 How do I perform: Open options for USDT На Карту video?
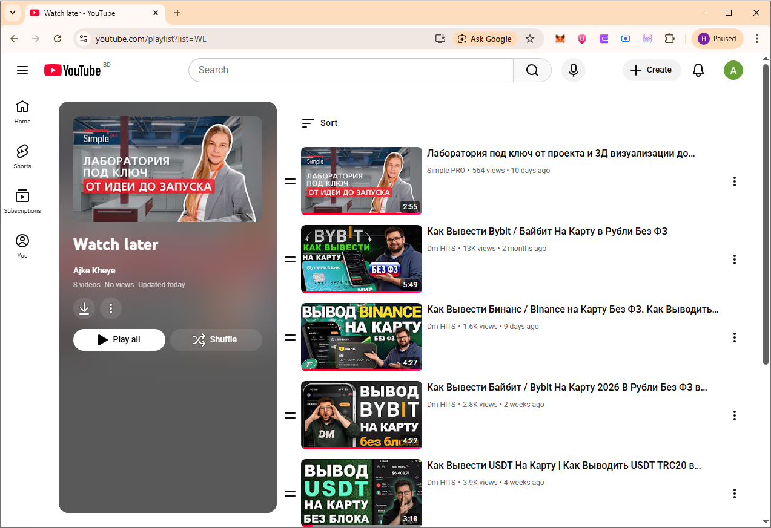click(735, 494)
